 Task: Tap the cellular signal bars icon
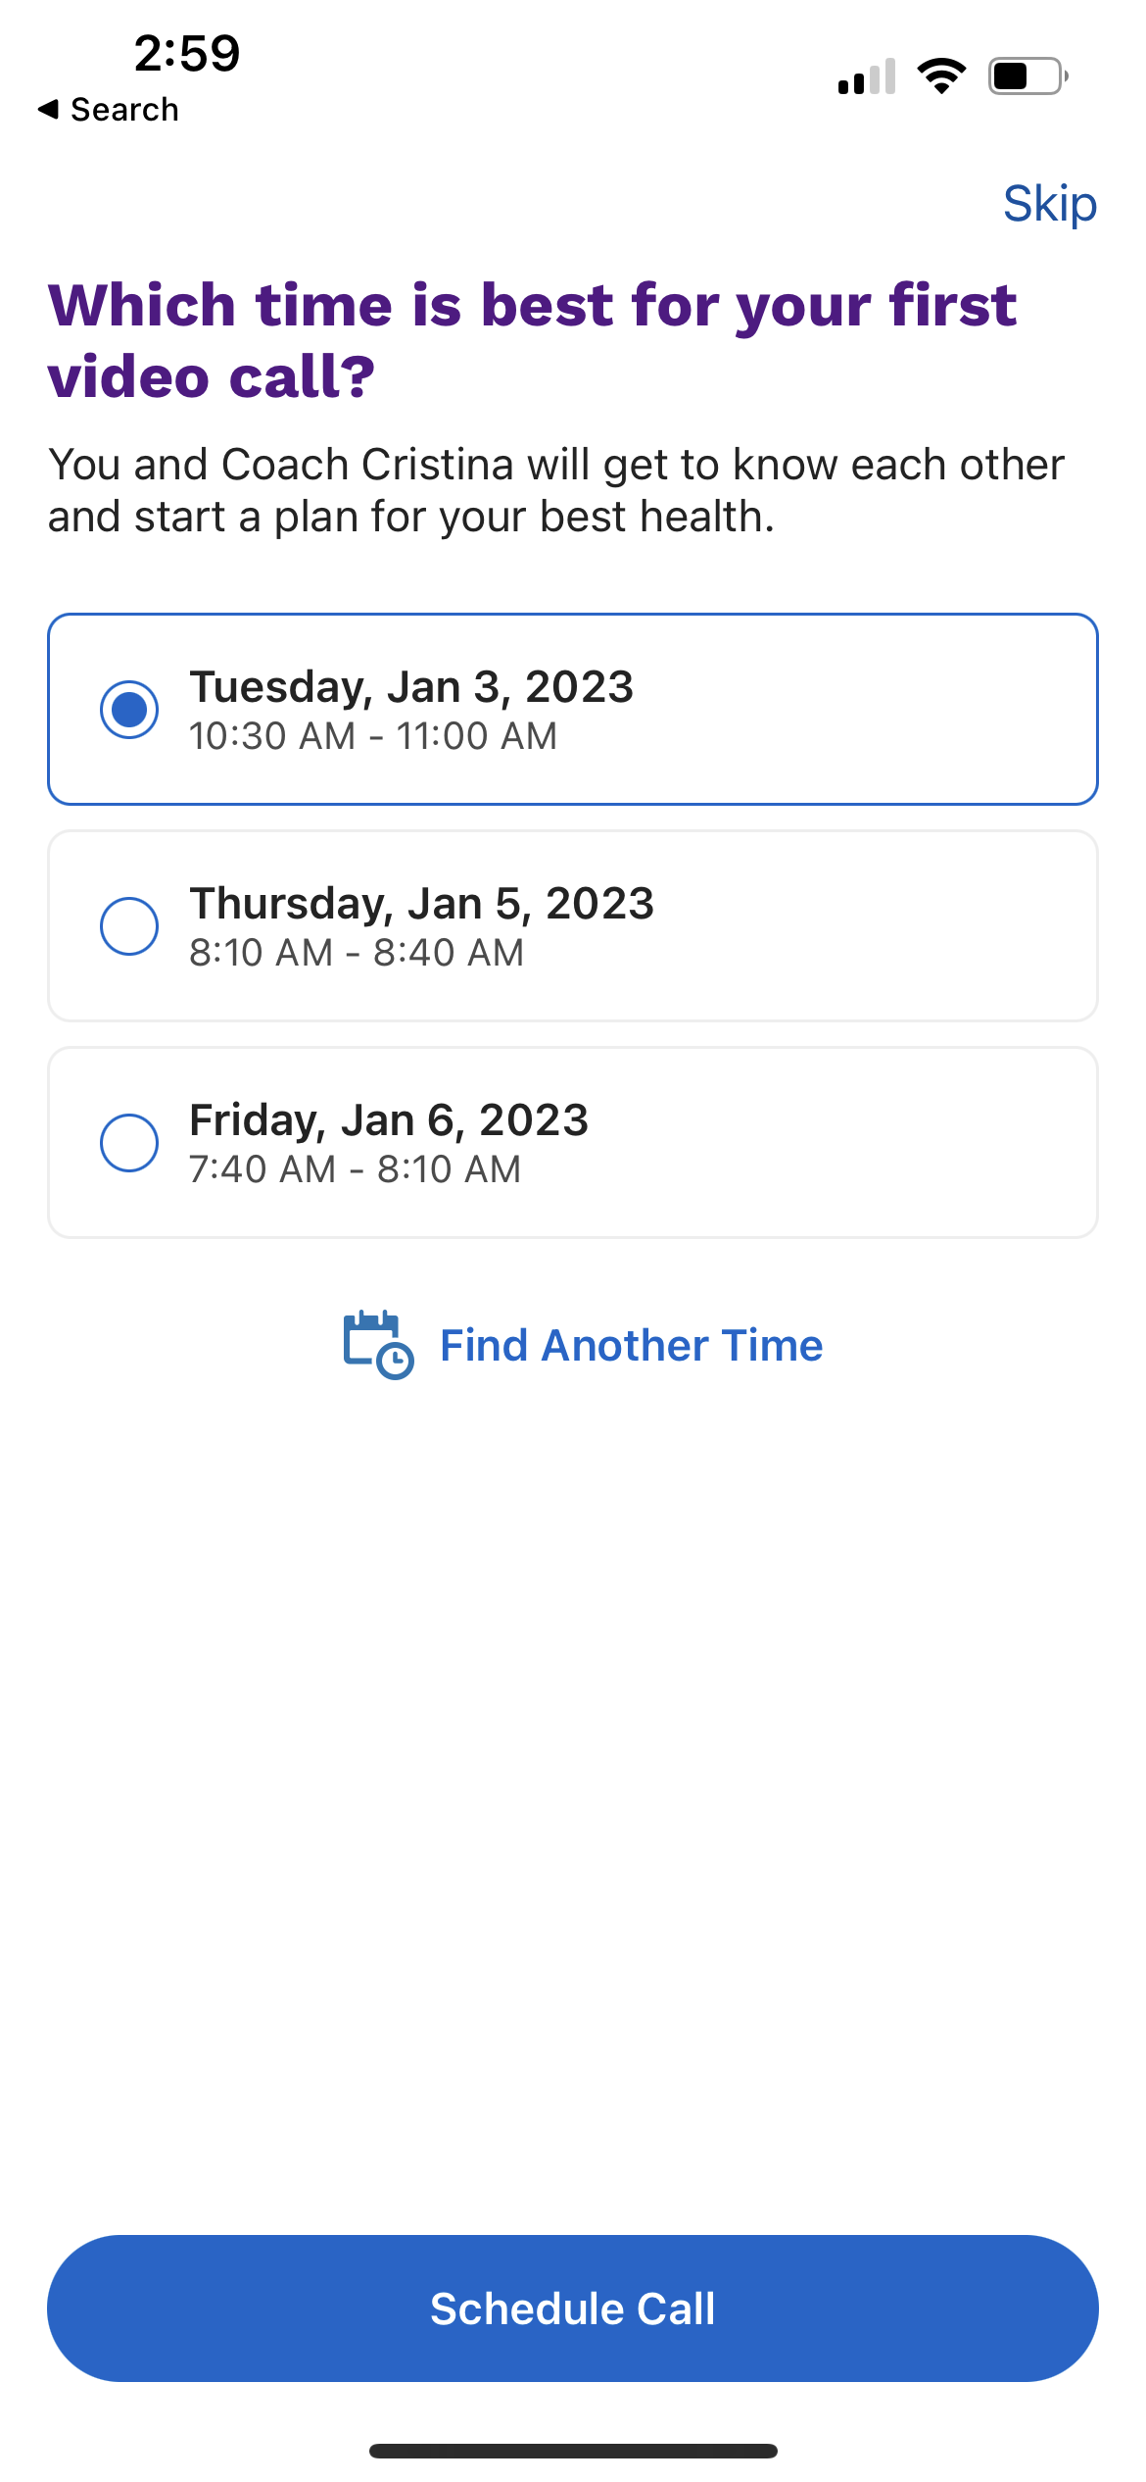867,76
